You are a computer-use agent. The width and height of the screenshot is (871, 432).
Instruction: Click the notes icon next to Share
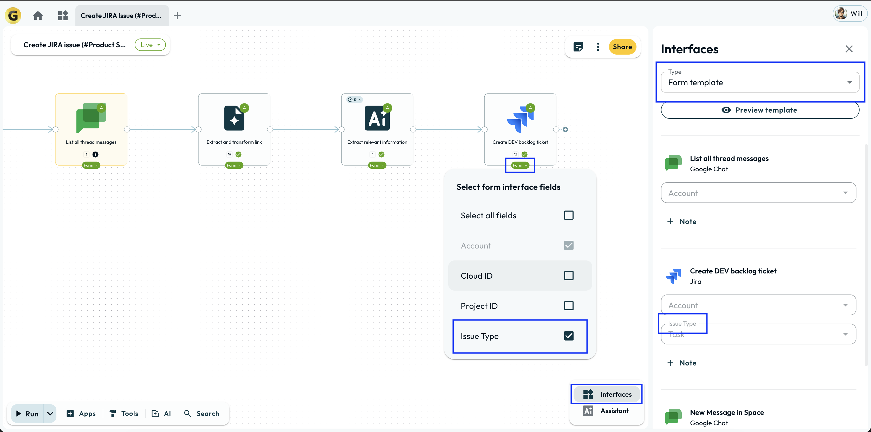coord(578,47)
